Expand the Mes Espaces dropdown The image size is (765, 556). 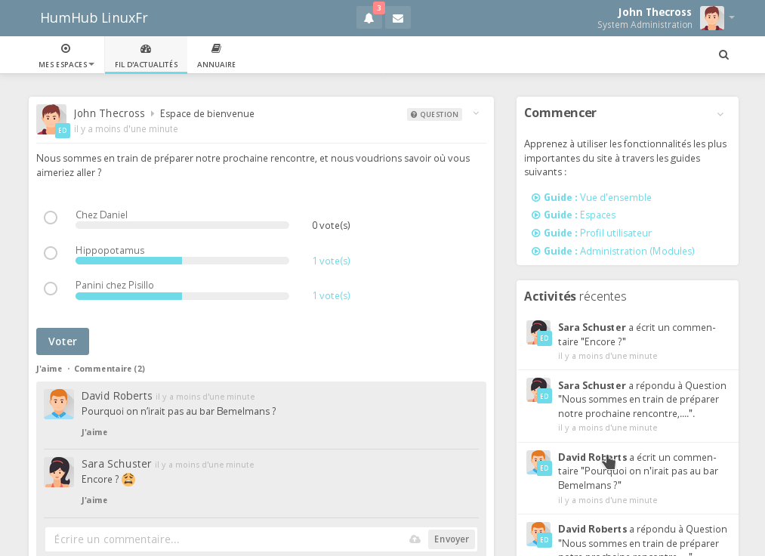pyautogui.click(x=66, y=55)
